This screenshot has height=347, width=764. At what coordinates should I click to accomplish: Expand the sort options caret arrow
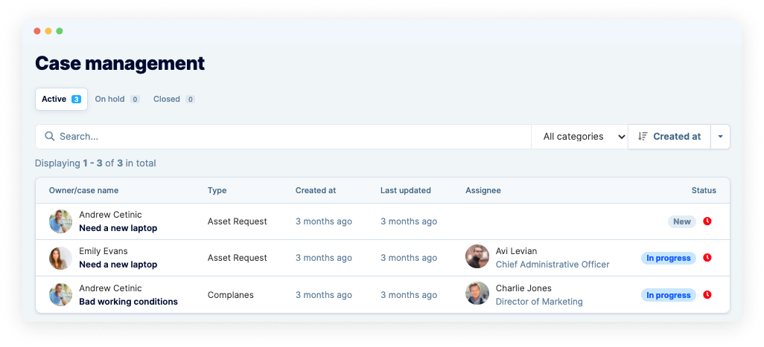720,137
